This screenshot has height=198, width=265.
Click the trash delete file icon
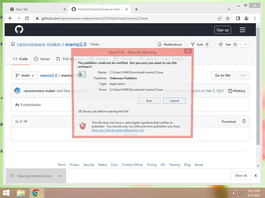point(244,121)
